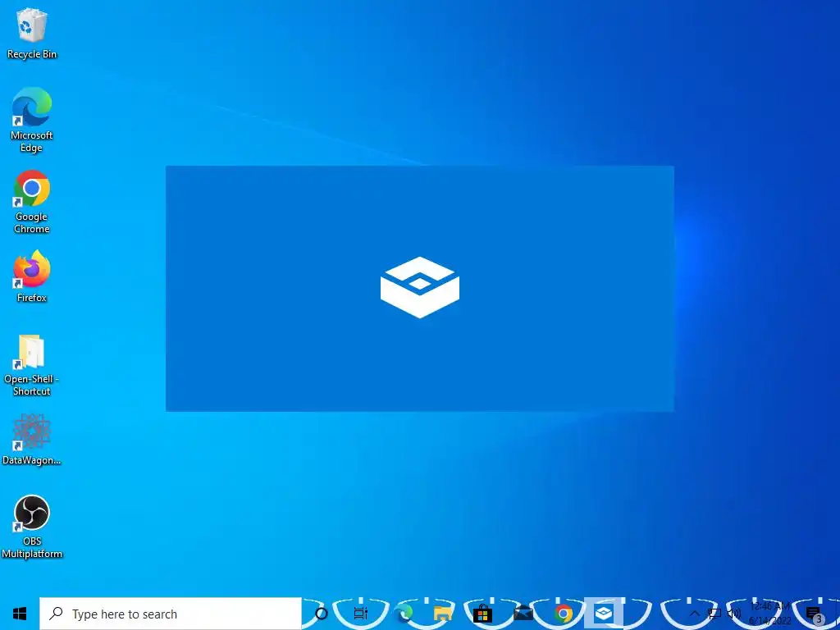Viewport: 840px width, 630px height.
Task: Click the Windows Sandbox splash logo
Action: pos(419,287)
